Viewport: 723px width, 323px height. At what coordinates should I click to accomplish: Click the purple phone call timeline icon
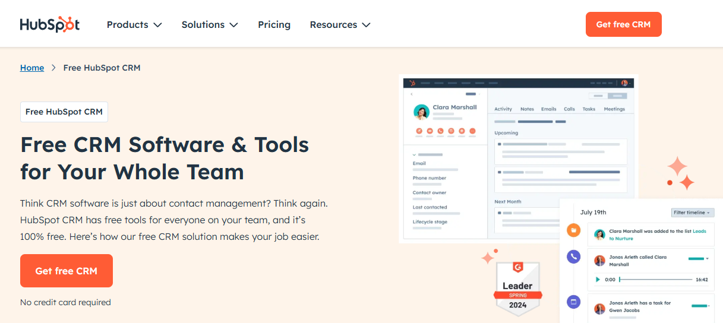(x=573, y=256)
